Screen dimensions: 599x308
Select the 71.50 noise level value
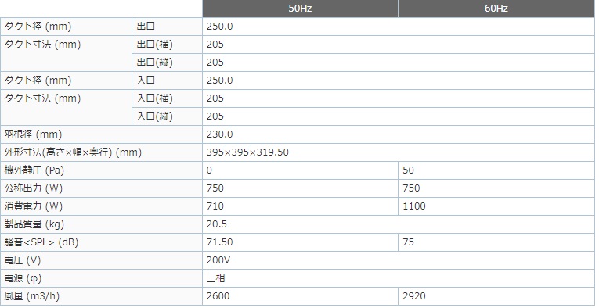[220, 242]
